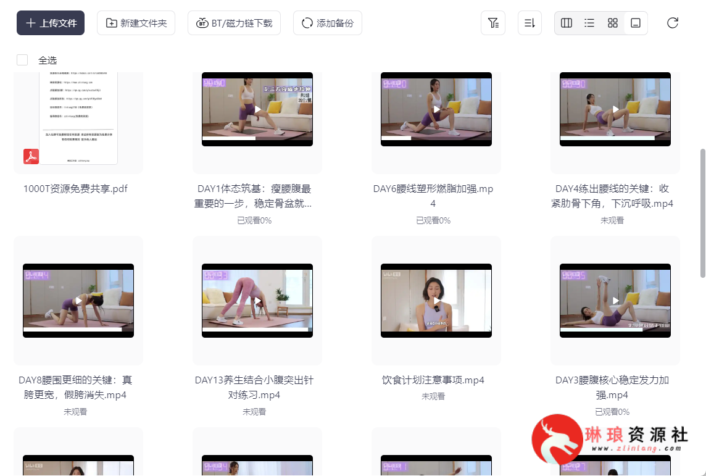Viewport: 706px width, 476px height.
Task: Open the filter icon in toolbar
Action: pyautogui.click(x=493, y=23)
